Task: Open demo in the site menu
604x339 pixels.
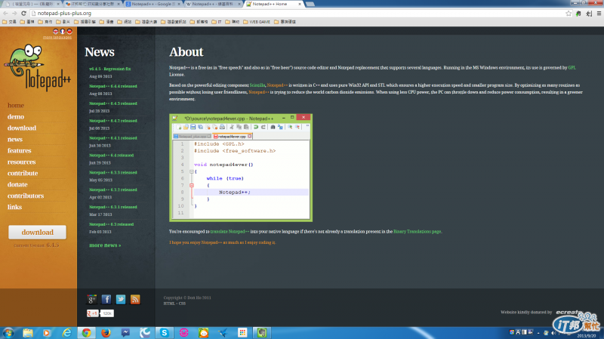Action: (16, 116)
